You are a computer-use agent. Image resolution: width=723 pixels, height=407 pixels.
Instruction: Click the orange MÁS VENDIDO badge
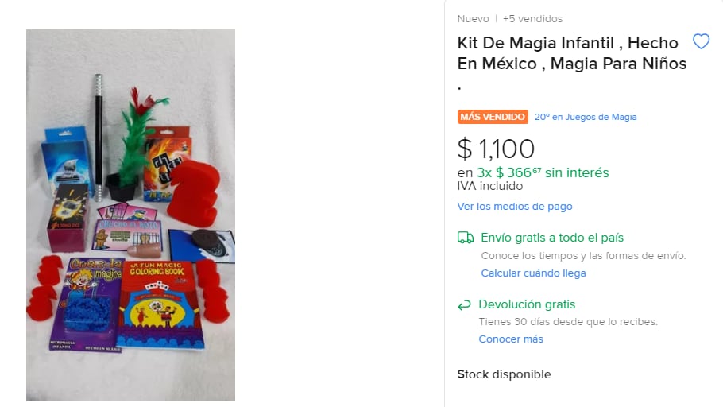tap(493, 117)
